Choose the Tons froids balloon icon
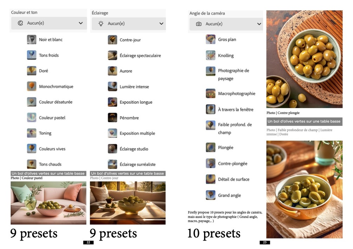Screen dimensions: 353x249 point(32,55)
